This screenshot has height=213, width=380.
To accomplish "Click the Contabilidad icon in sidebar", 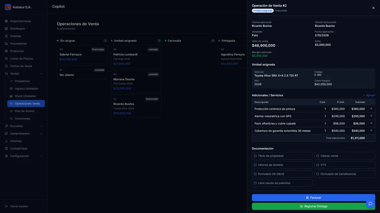I will click(x=6, y=149).
